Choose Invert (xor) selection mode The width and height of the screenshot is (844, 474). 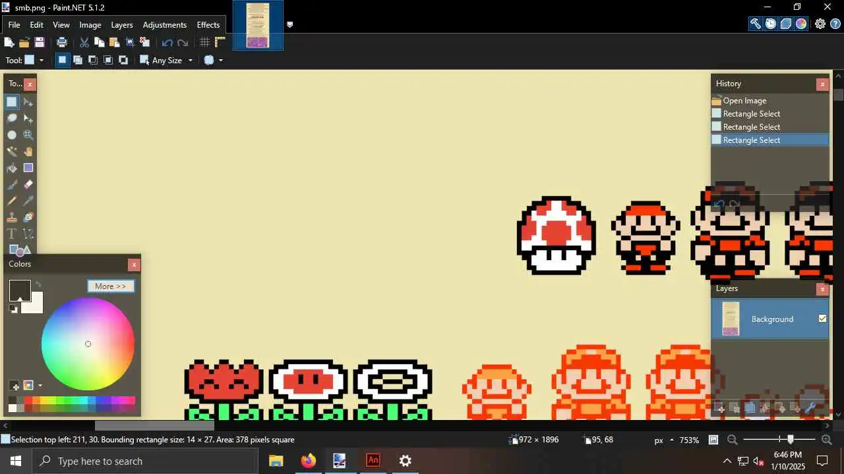[x=123, y=60]
